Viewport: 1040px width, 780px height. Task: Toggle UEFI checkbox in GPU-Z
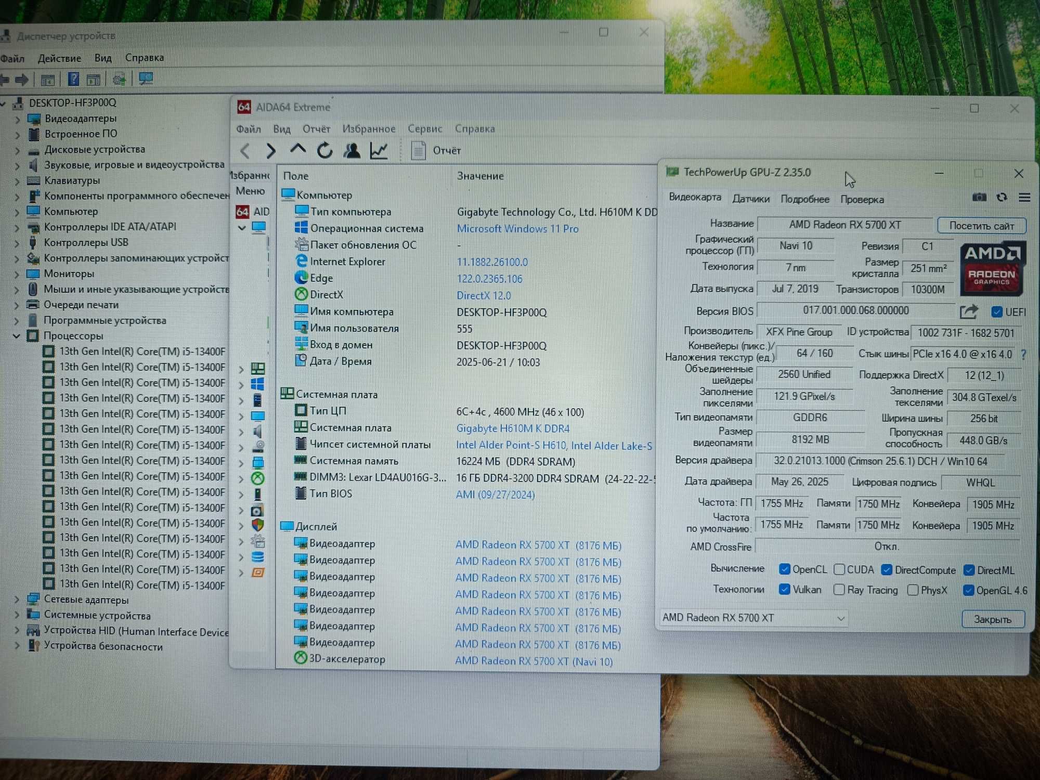pyautogui.click(x=997, y=311)
